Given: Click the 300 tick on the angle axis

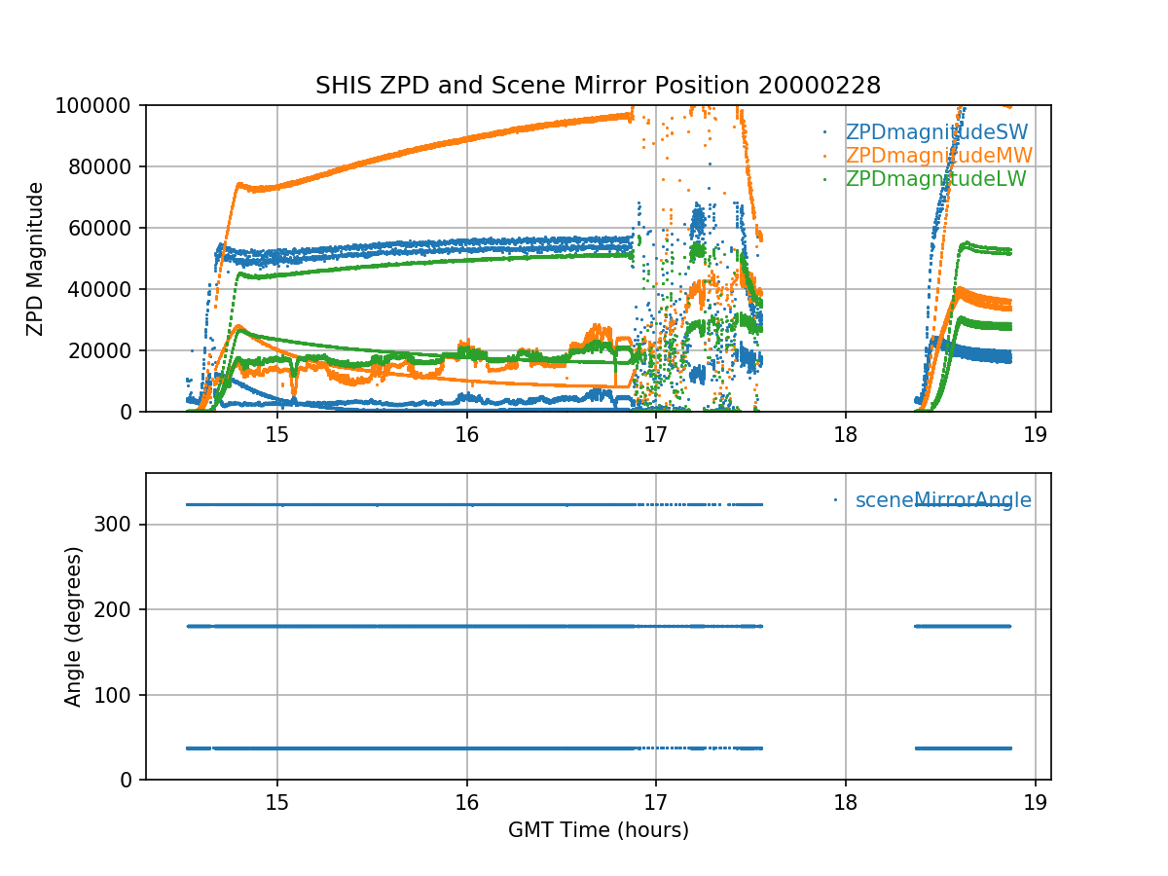Looking at the screenshot, I should (x=121, y=525).
